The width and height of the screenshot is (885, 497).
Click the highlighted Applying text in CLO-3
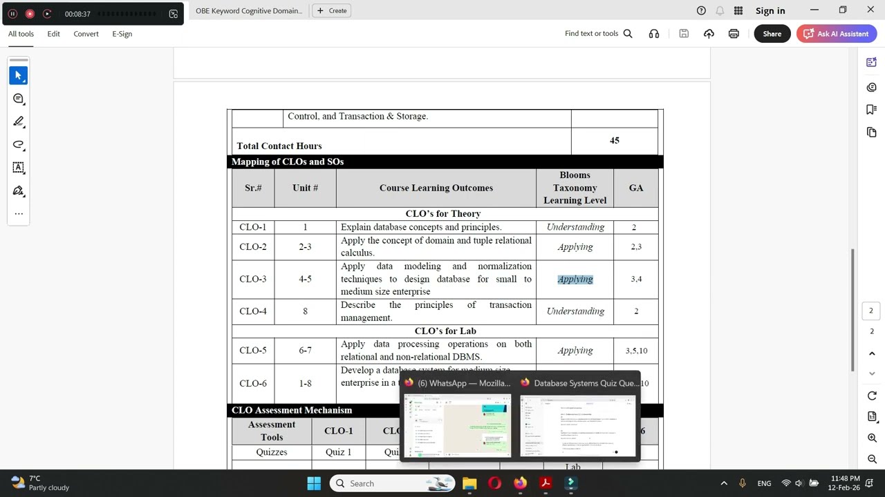pyautogui.click(x=575, y=279)
